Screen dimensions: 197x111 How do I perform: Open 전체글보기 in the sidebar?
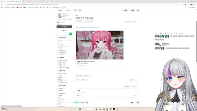[x=61, y=40]
